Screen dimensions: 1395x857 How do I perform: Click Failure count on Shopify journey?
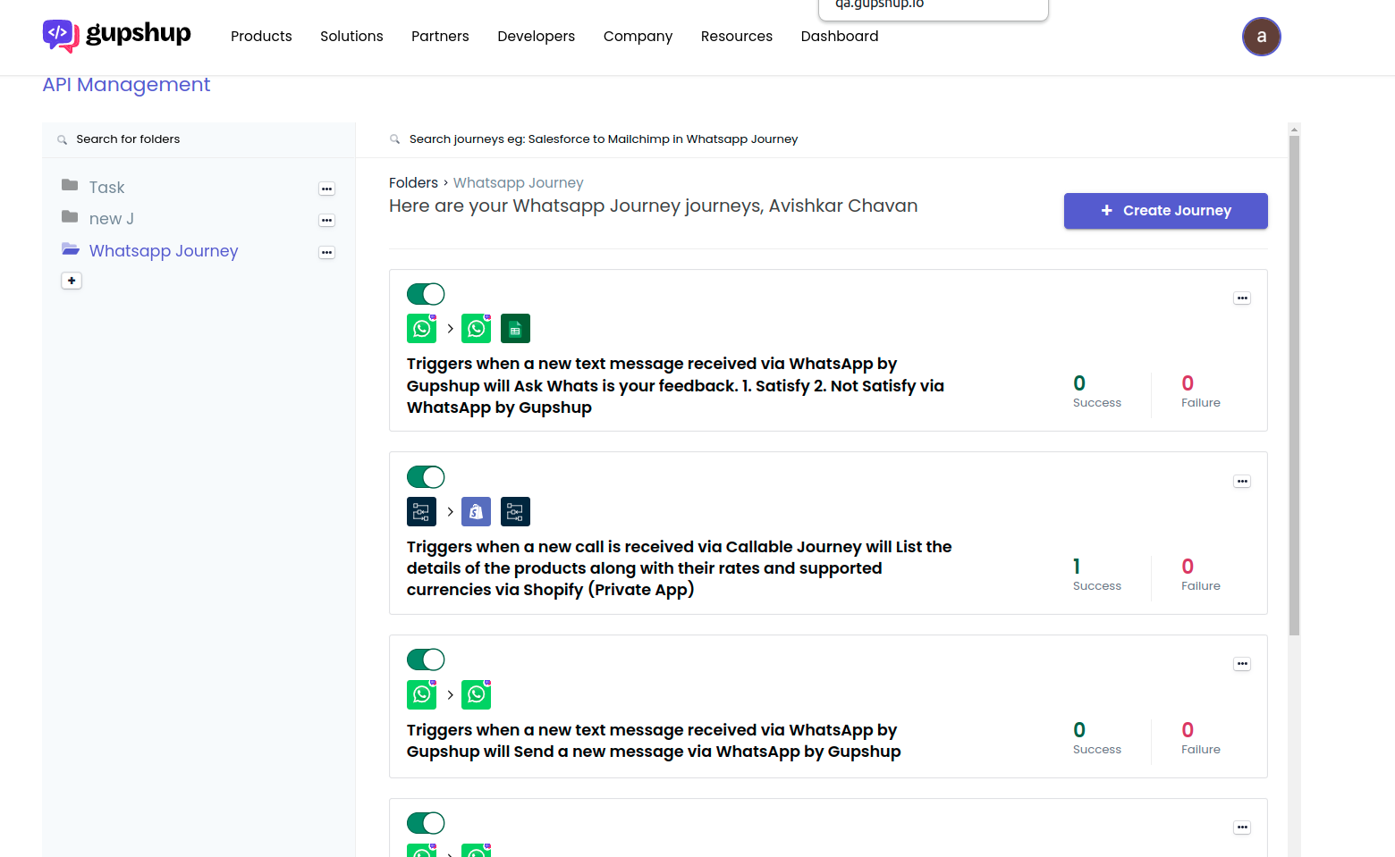click(1188, 566)
